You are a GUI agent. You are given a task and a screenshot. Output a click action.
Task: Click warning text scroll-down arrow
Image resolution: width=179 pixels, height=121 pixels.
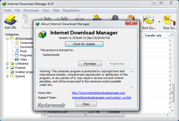[132, 87]
